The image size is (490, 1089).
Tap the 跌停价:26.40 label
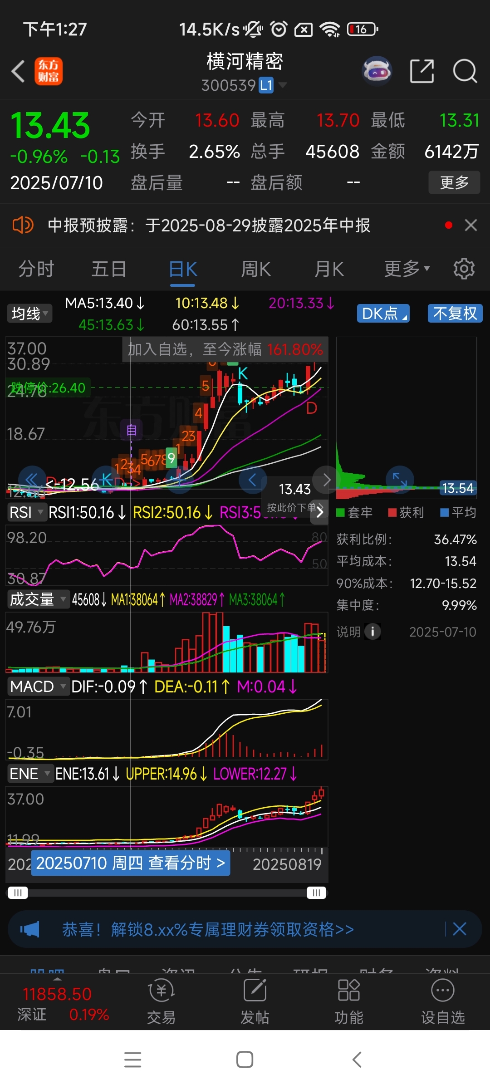48,388
